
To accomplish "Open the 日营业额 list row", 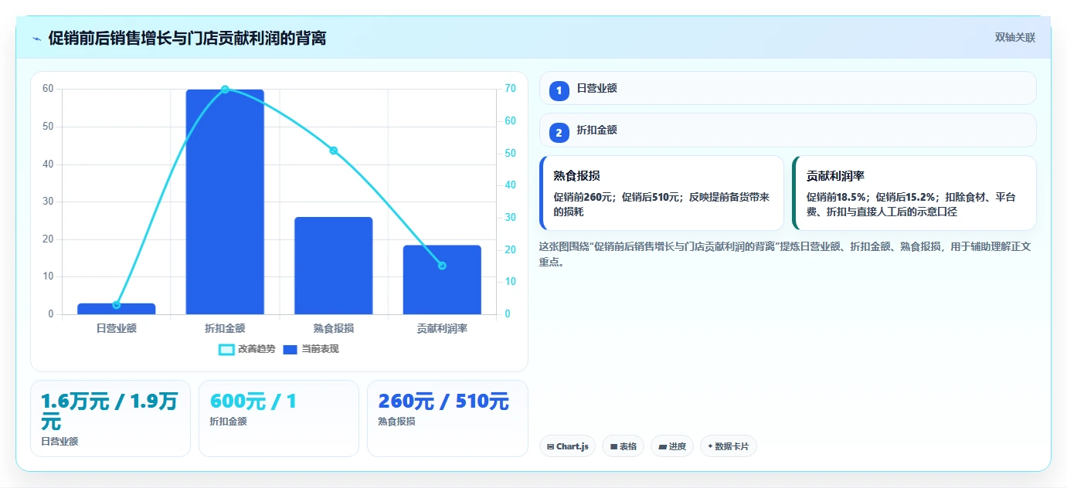I will click(x=787, y=88).
